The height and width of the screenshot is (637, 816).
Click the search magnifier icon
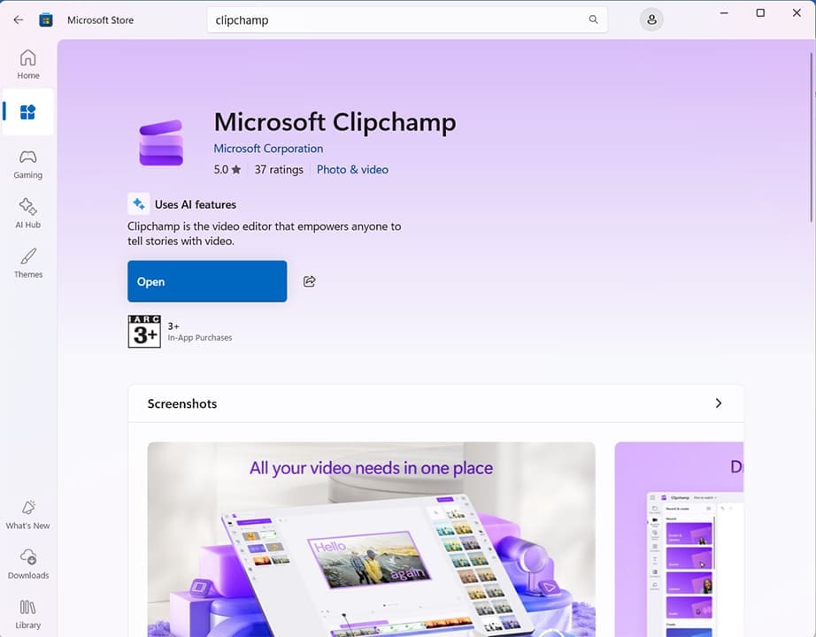pos(593,19)
